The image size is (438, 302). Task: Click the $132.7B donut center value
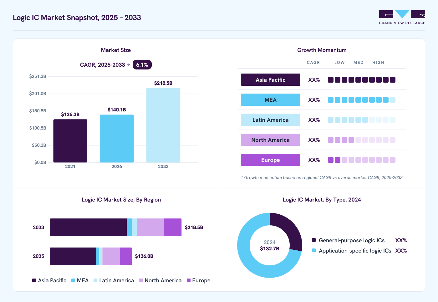click(x=270, y=249)
